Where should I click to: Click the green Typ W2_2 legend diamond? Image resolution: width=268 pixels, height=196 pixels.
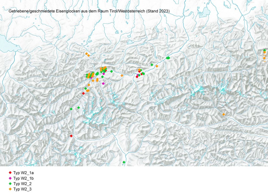[10, 184]
